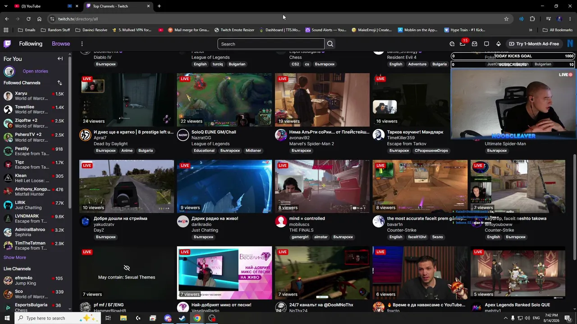Open the Twitch whispers chat icon
577x324 pixels.
pyautogui.click(x=486, y=44)
